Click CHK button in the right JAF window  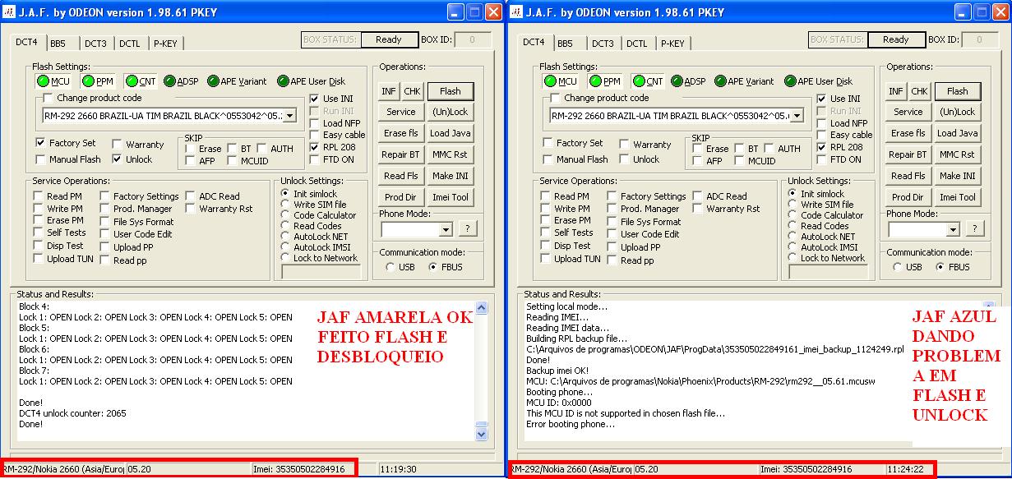(x=919, y=91)
